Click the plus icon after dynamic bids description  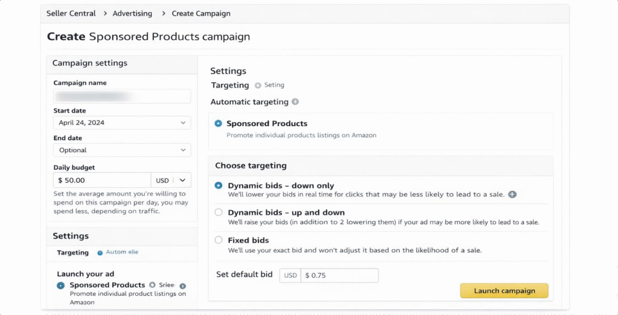512,194
